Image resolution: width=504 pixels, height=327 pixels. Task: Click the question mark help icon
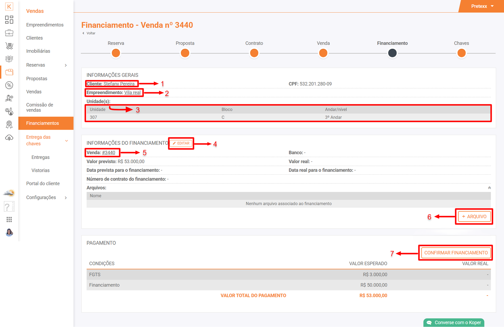click(x=8, y=207)
